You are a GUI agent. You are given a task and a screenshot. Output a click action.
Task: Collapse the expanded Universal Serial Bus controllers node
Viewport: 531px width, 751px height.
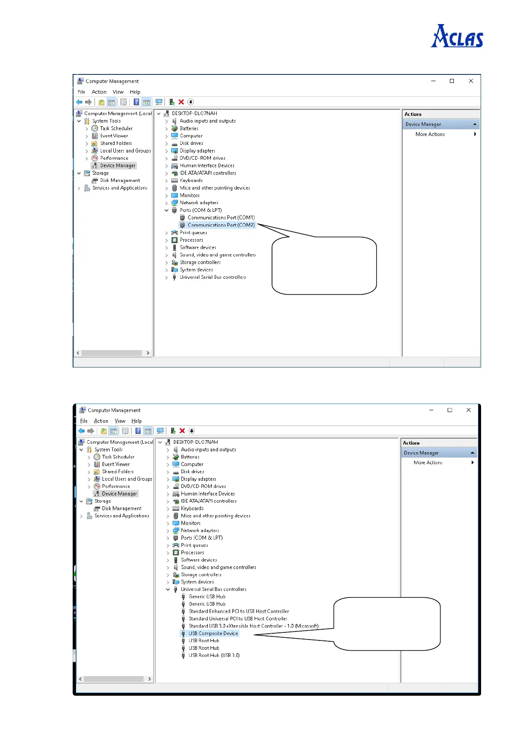point(168,590)
